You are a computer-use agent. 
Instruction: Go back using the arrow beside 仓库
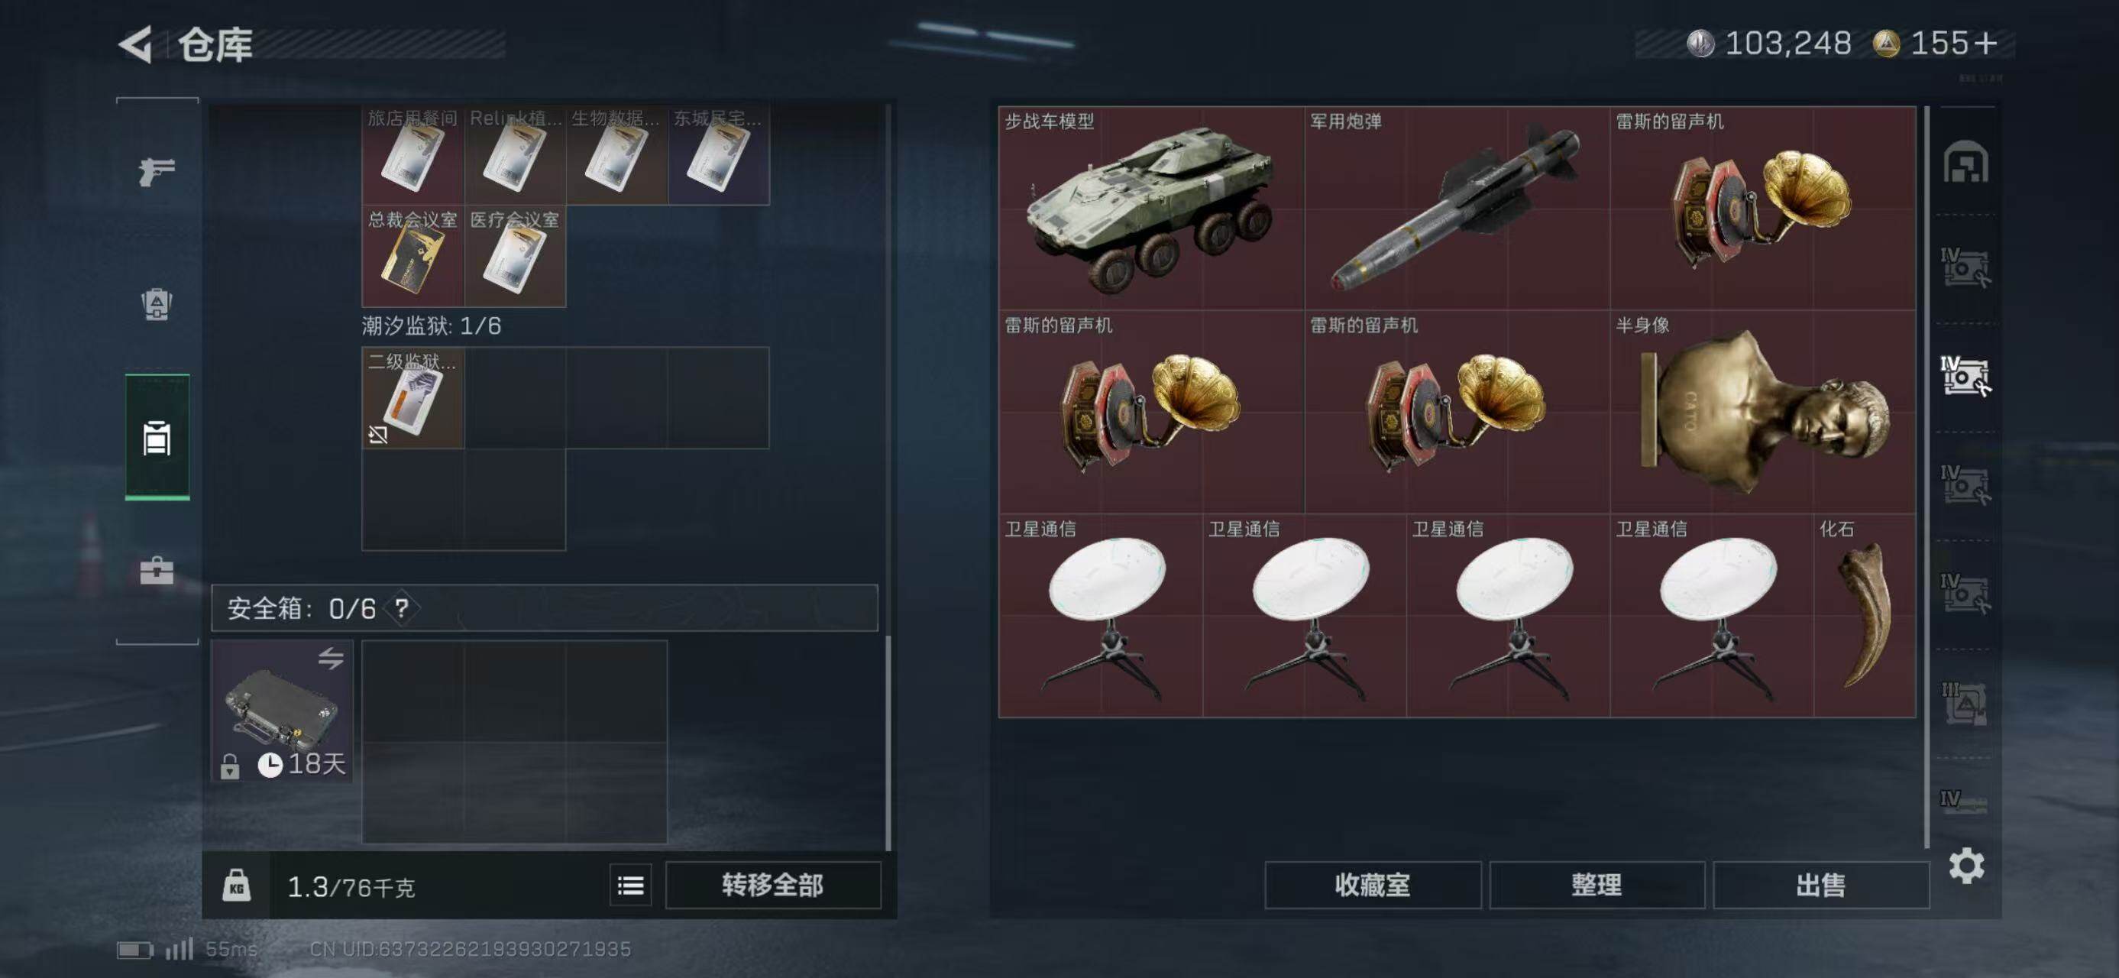(136, 44)
